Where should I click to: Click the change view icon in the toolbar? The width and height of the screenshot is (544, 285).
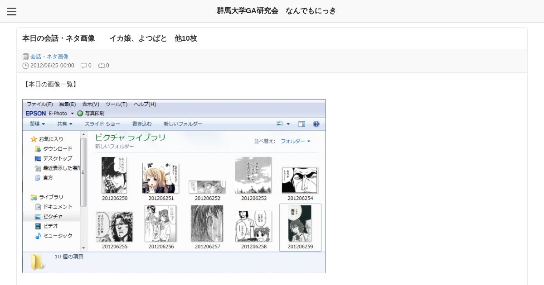(x=280, y=124)
